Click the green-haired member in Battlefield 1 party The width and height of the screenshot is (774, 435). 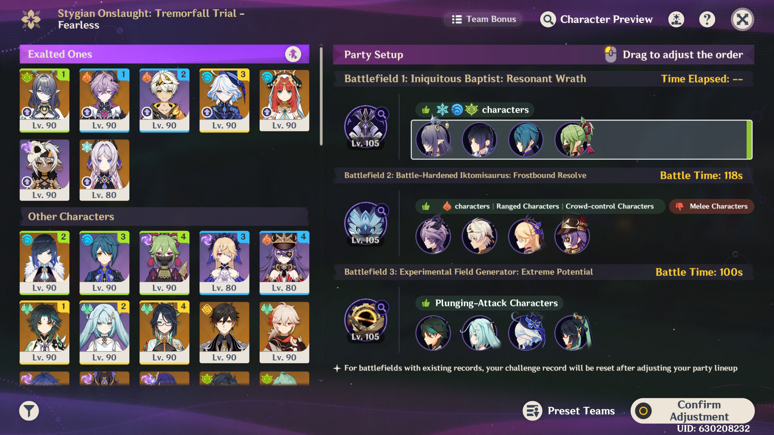pos(572,139)
